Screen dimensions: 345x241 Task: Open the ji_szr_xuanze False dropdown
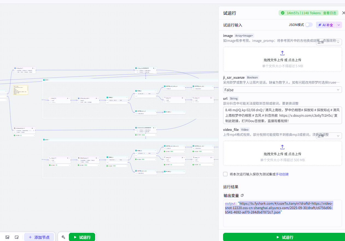(282, 90)
